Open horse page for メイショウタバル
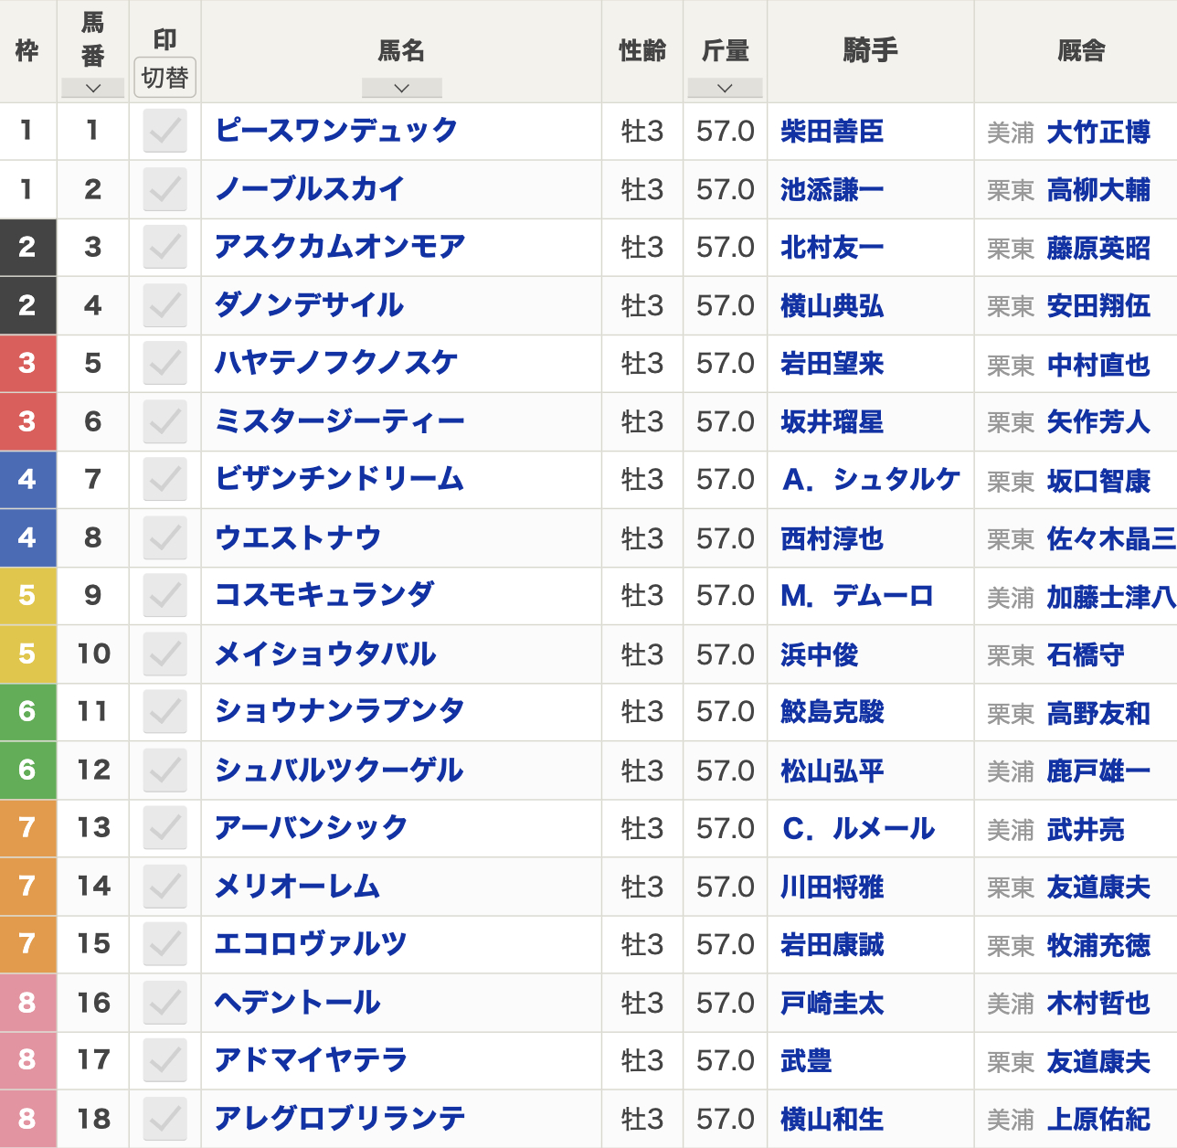 (x=325, y=654)
